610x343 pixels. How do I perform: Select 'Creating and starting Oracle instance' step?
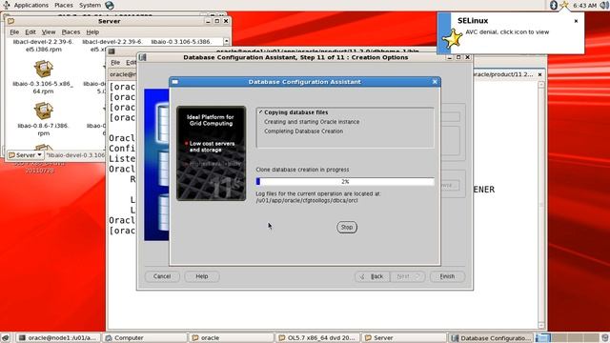312,122
